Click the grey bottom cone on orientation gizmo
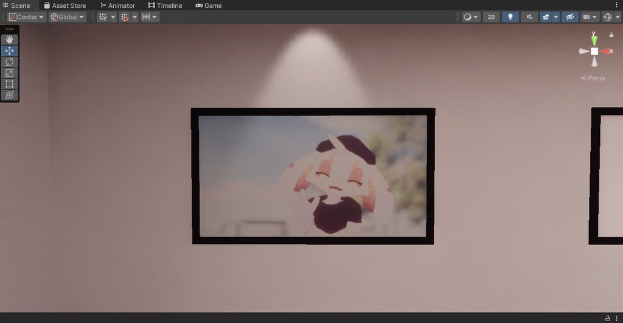The image size is (623, 323). (594, 61)
